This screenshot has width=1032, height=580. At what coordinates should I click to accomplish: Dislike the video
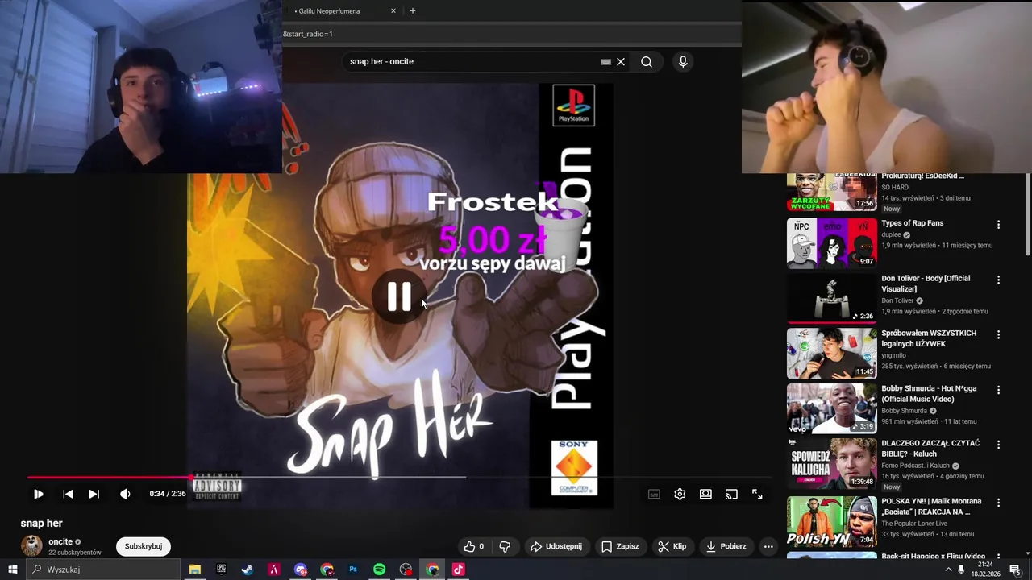[x=505, y=546]
